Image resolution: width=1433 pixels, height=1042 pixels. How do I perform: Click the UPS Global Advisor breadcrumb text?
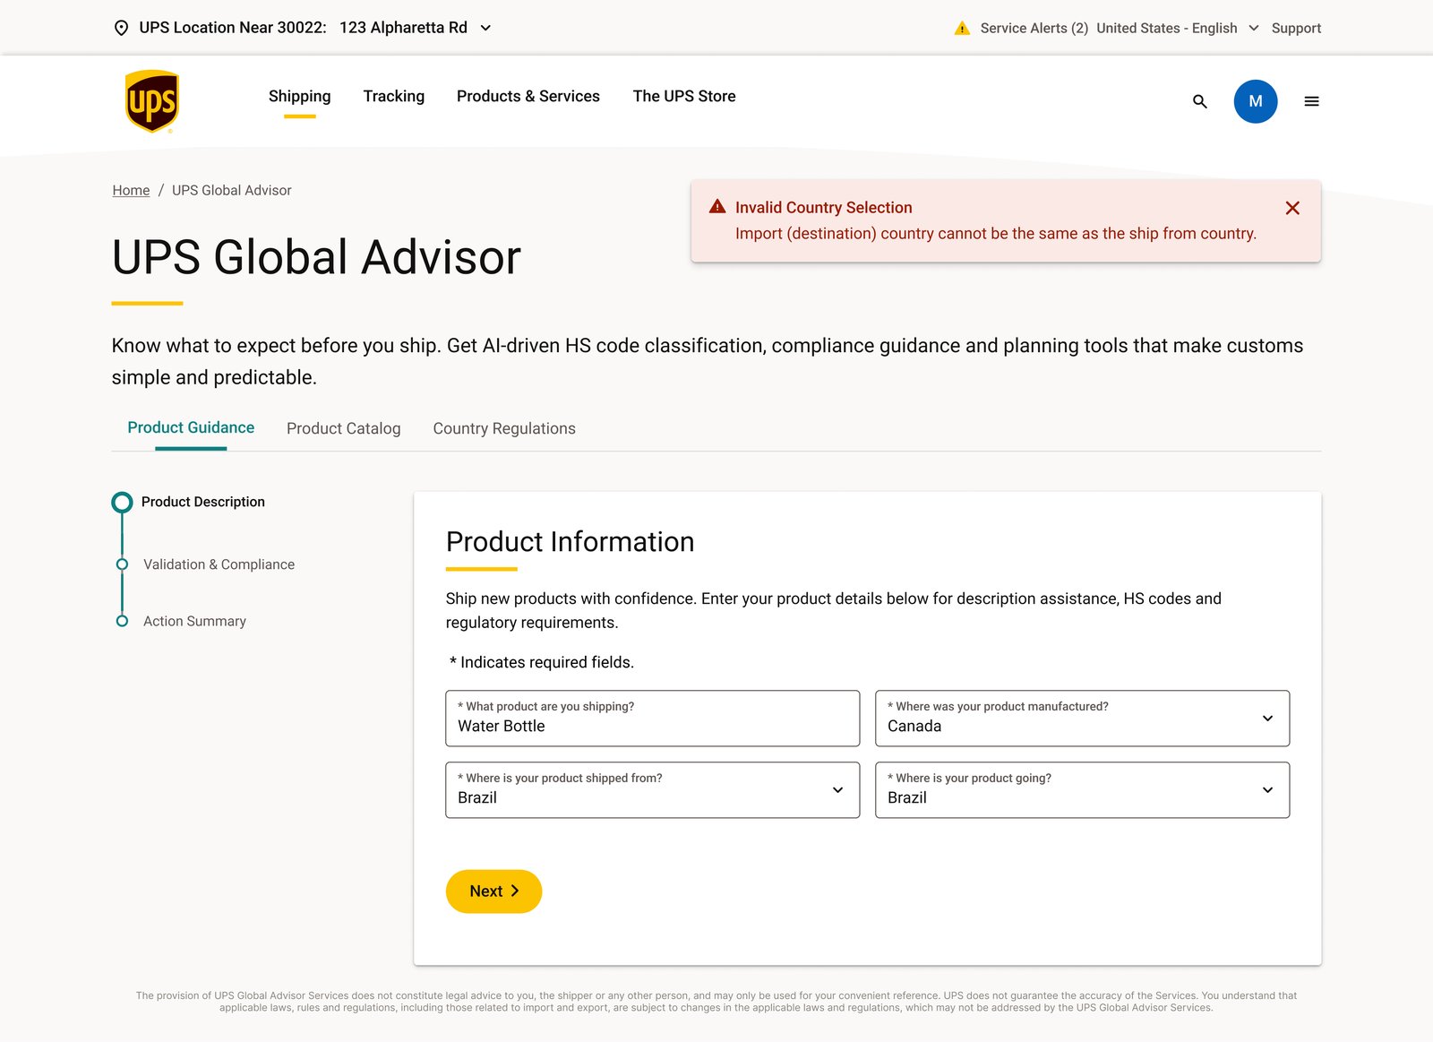point(232,190)
